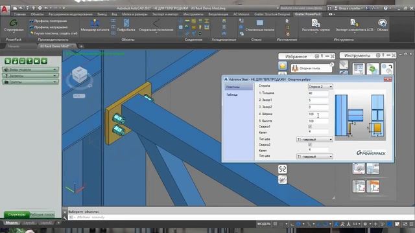Click the Рабочая плоск. button
Screen dimensions: 415x233
[42, 214]
